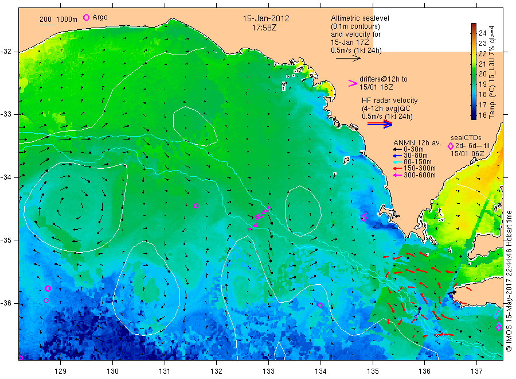Click the 'ANMN 12h av.' legend heading

pyautogui.click(x=417, y=143)
